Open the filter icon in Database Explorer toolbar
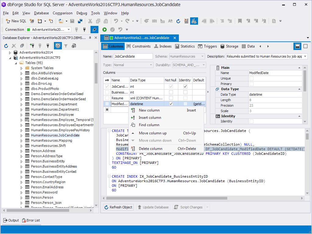312x234 pixels. (x=66, y=46)
